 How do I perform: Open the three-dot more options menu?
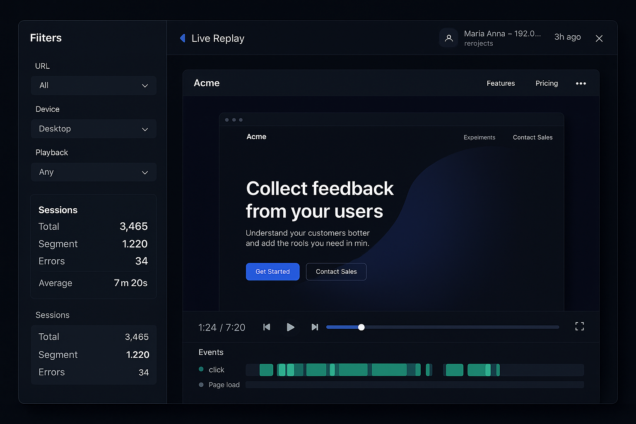[581, 83]
